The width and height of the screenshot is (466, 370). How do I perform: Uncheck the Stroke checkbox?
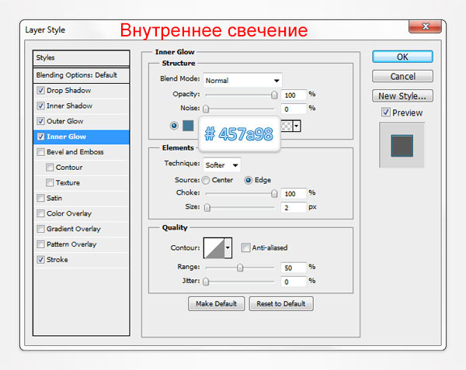coord(40,260)
